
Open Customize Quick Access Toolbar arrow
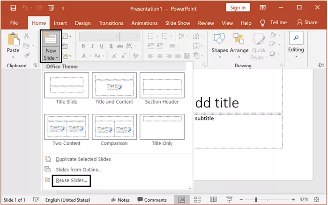[63, 8]
